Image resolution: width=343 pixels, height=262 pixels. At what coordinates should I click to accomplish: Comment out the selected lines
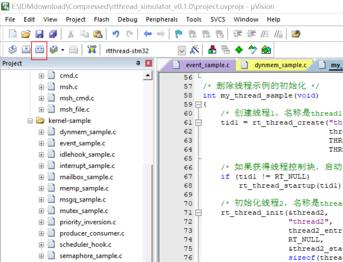[x=265, y=34]
